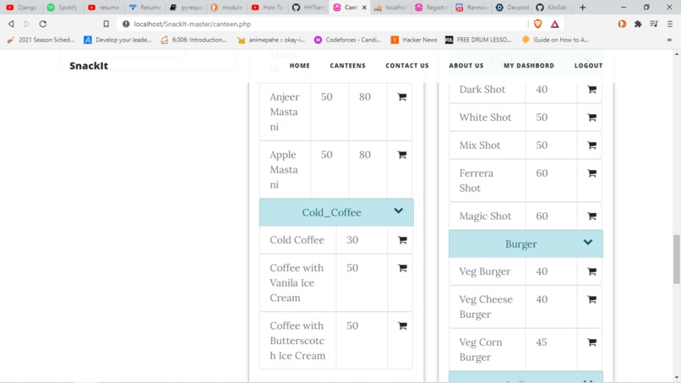Open FREE DRUM LESSO bookmark
681x383 pixels.
coord(478,40)
